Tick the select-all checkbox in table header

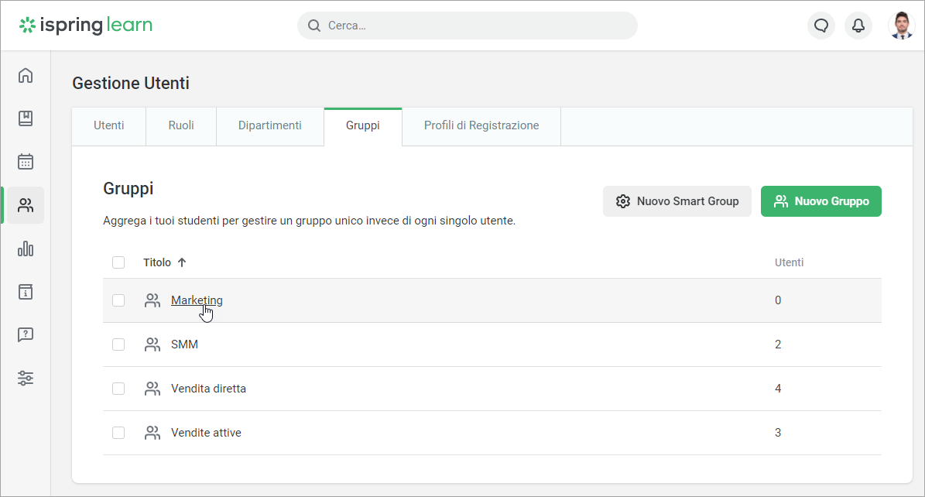118,262
